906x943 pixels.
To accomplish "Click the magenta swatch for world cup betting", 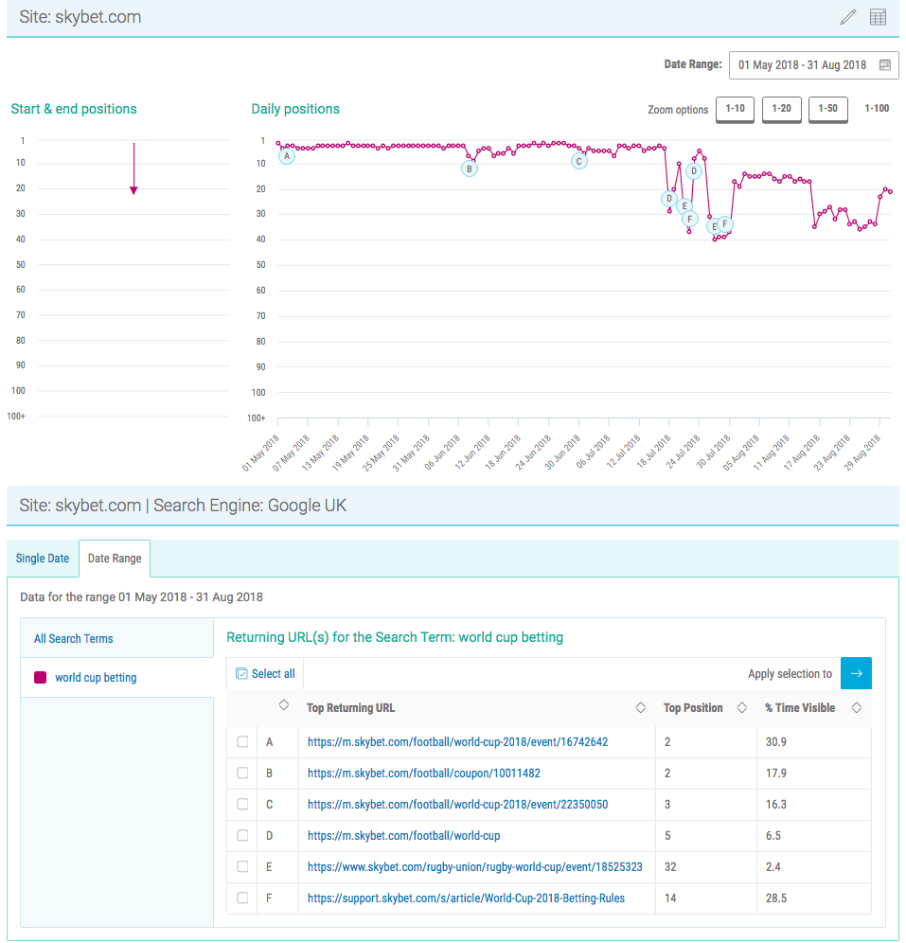I will (x=41, y=678).
